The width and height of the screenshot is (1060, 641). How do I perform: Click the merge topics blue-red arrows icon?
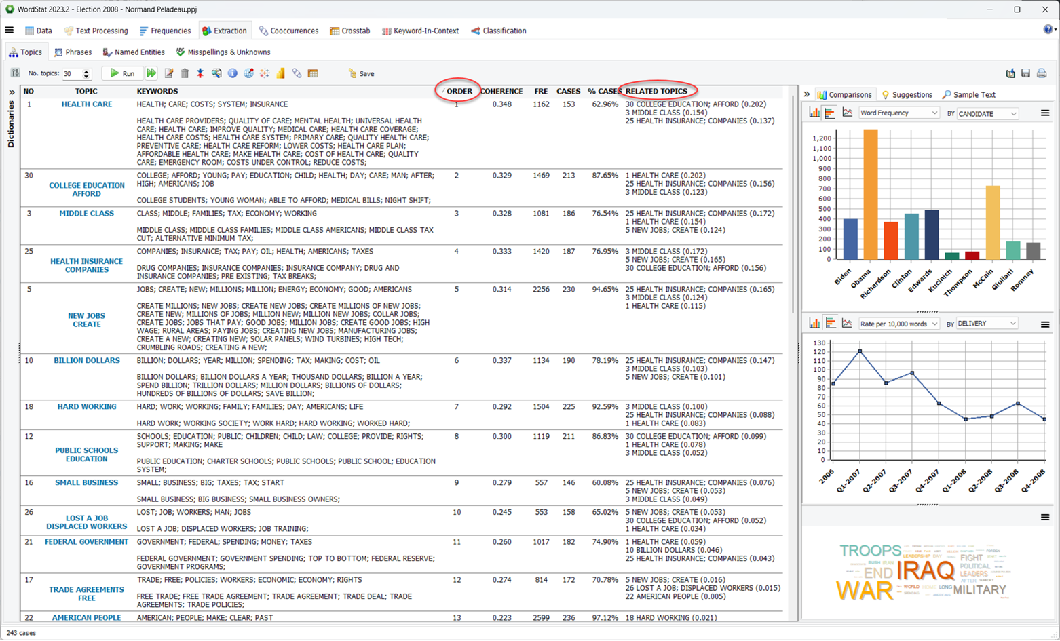200,73
